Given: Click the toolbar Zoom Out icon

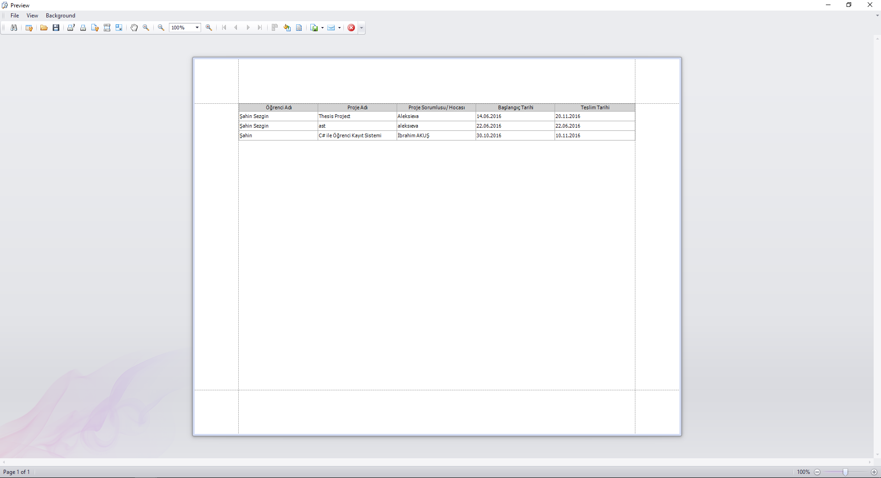Looking at the screenshot, I should pos(161,28).
